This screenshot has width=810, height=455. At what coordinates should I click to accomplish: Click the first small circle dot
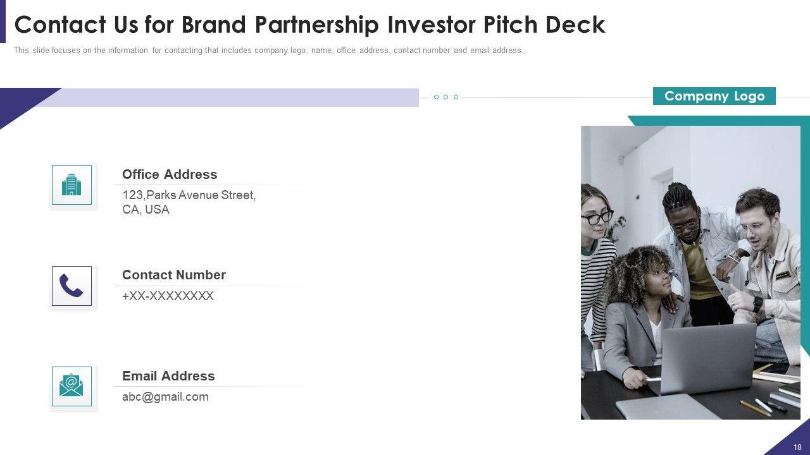(x=436, y=97)
